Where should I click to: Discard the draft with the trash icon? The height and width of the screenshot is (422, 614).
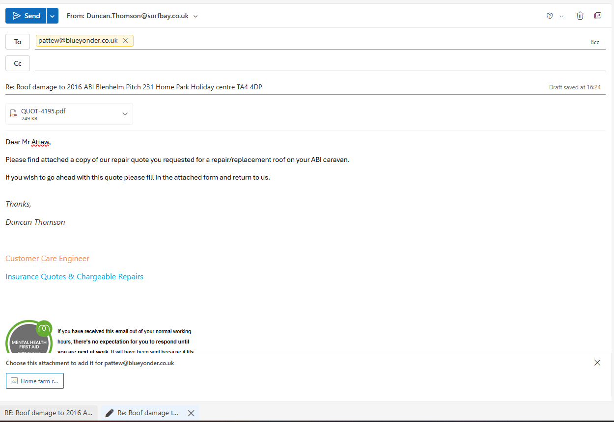point(580,16)
